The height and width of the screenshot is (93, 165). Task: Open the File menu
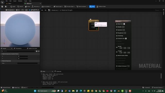point(6,1)
